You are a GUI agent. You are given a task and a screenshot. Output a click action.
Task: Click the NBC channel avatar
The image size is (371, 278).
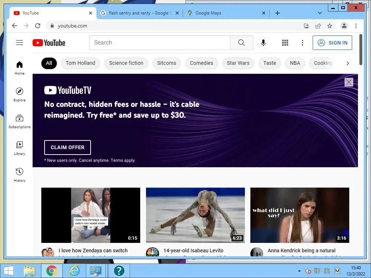point(153,252)
